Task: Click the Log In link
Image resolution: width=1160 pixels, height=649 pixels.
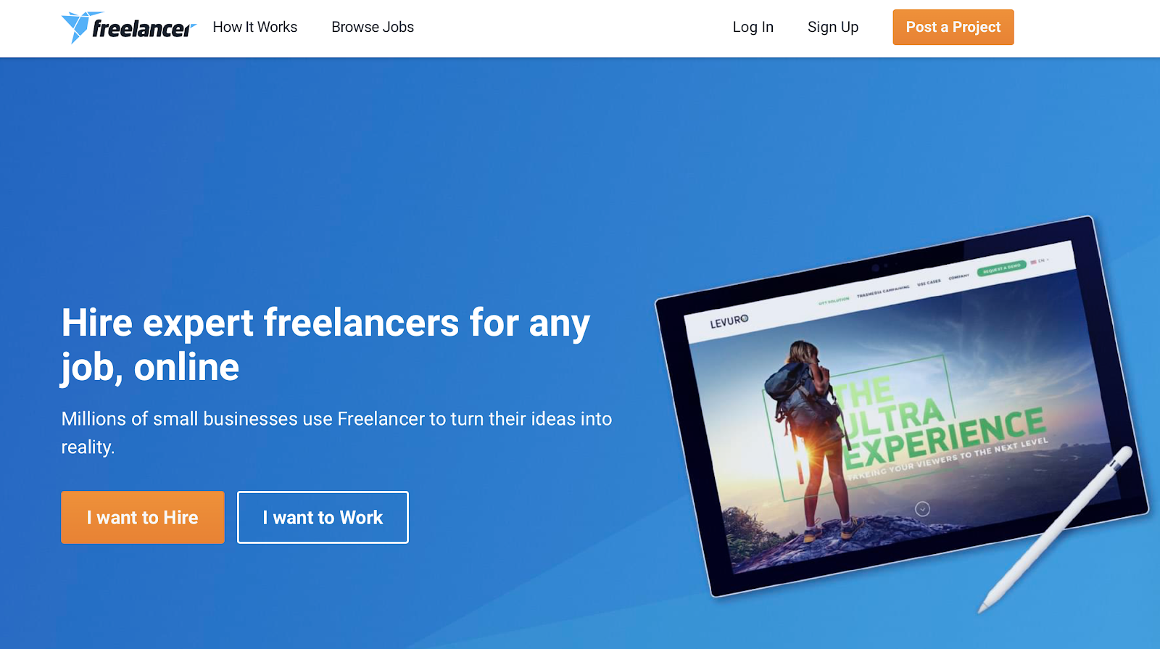Action: tap(753, 27)
